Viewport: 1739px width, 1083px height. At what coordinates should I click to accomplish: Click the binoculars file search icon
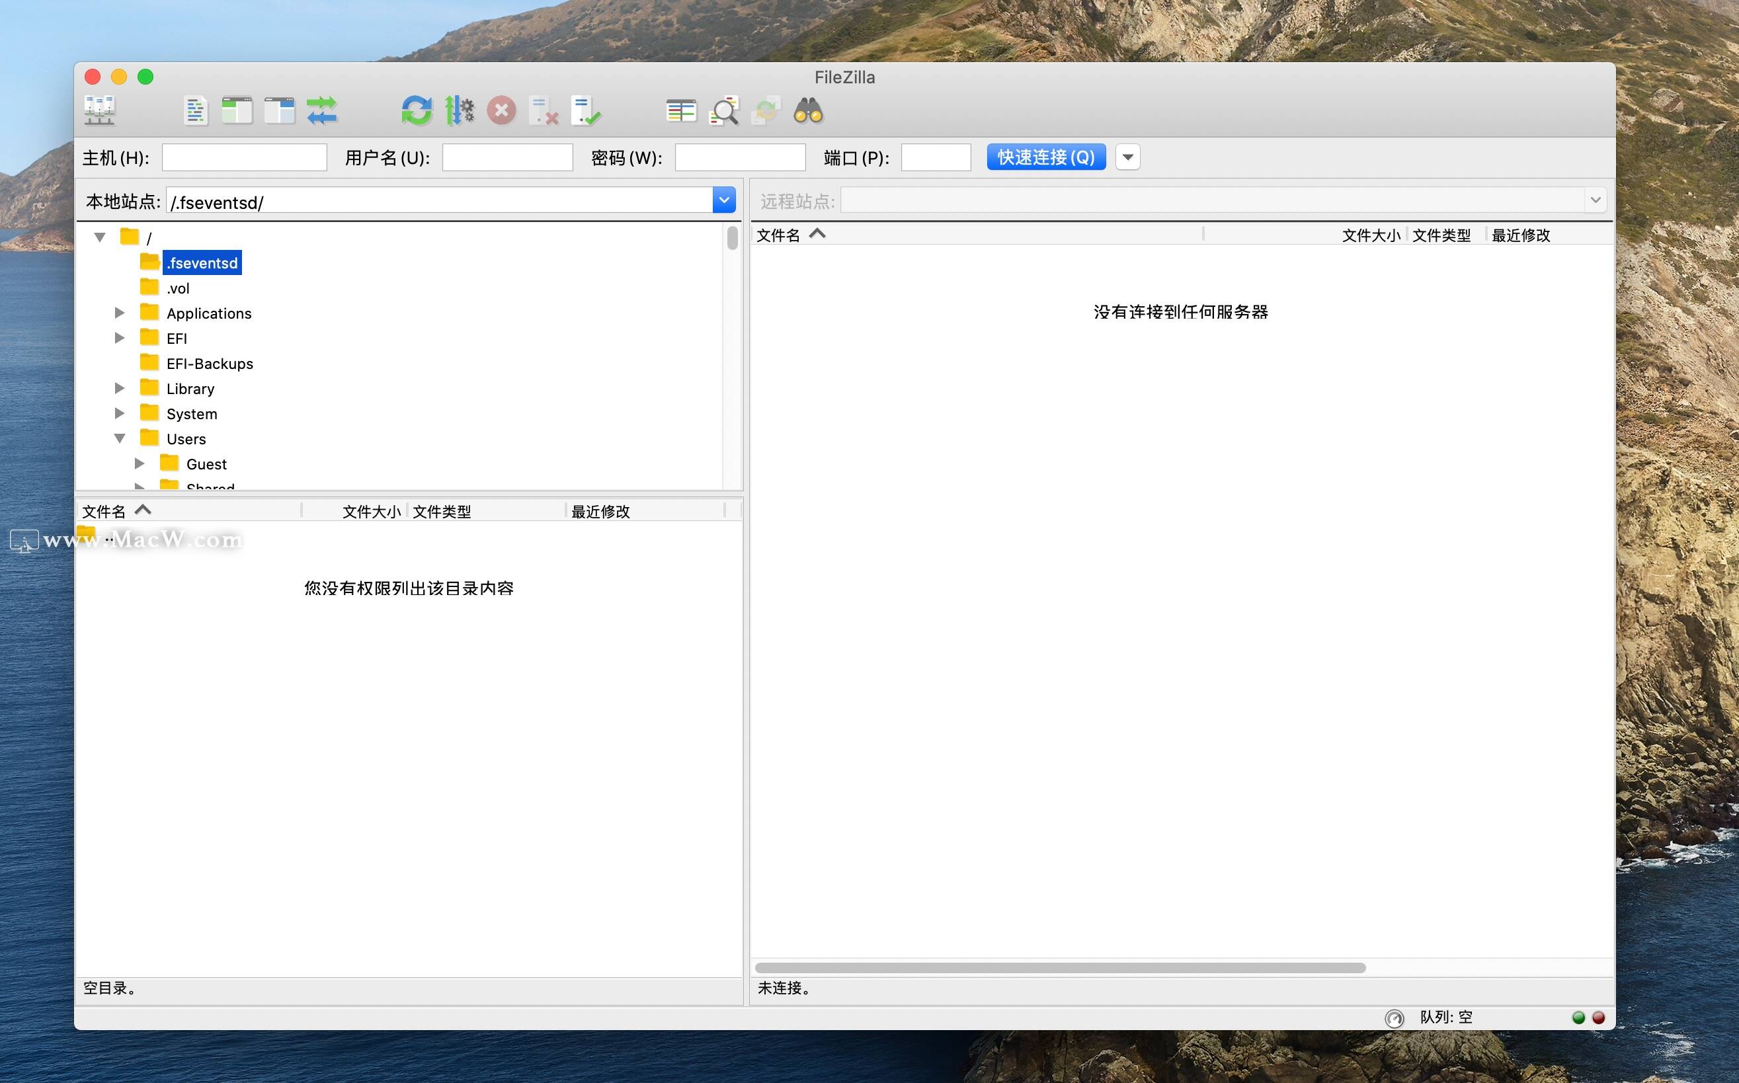pyautogui.click(x=808, y=111)
